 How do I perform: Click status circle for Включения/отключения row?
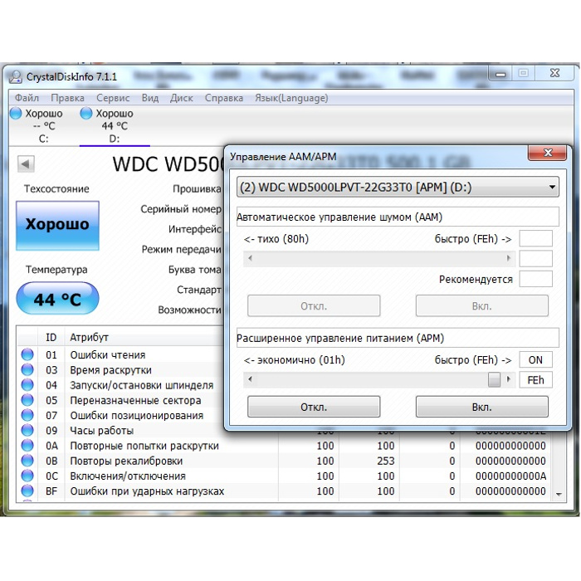tap(27, 476)
